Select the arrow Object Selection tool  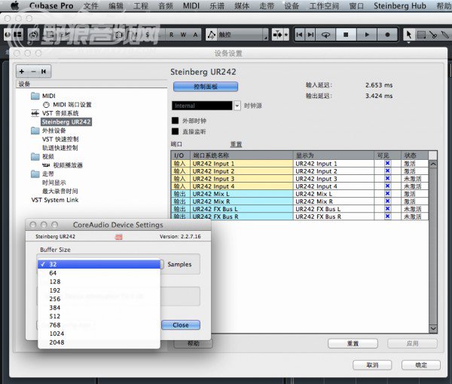[x=408, y=35]
